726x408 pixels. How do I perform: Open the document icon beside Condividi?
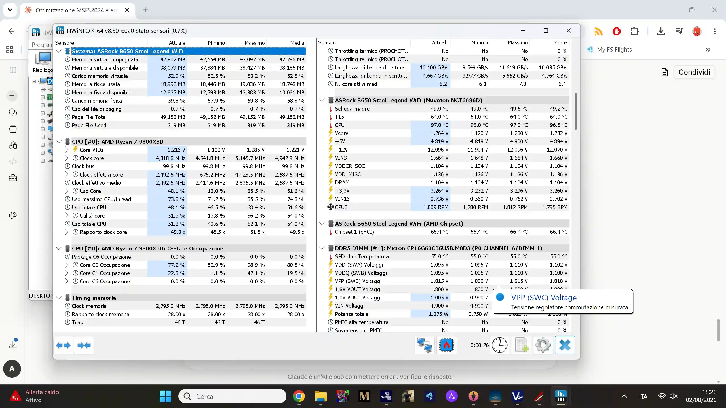coord(664,72)
